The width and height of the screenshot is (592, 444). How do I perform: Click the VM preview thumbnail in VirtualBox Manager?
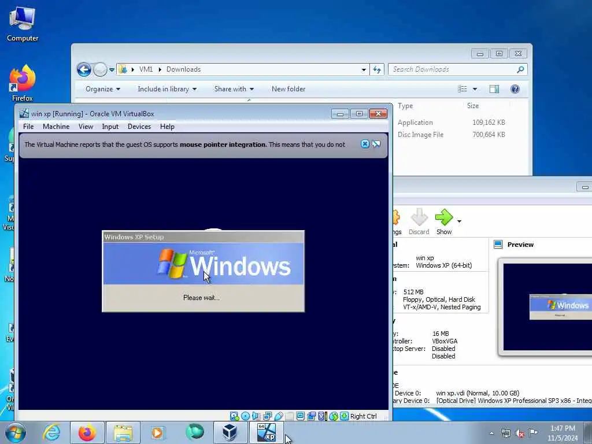(x=547, y=306)
